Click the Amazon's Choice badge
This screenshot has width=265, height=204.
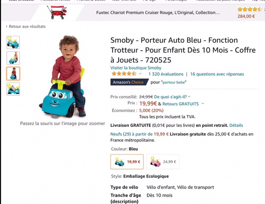click(x=129, y=82)
